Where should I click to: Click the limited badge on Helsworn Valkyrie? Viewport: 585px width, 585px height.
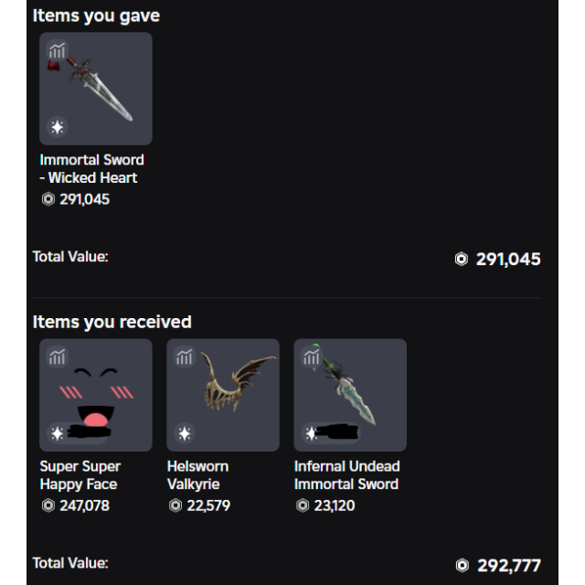point(185,432)
